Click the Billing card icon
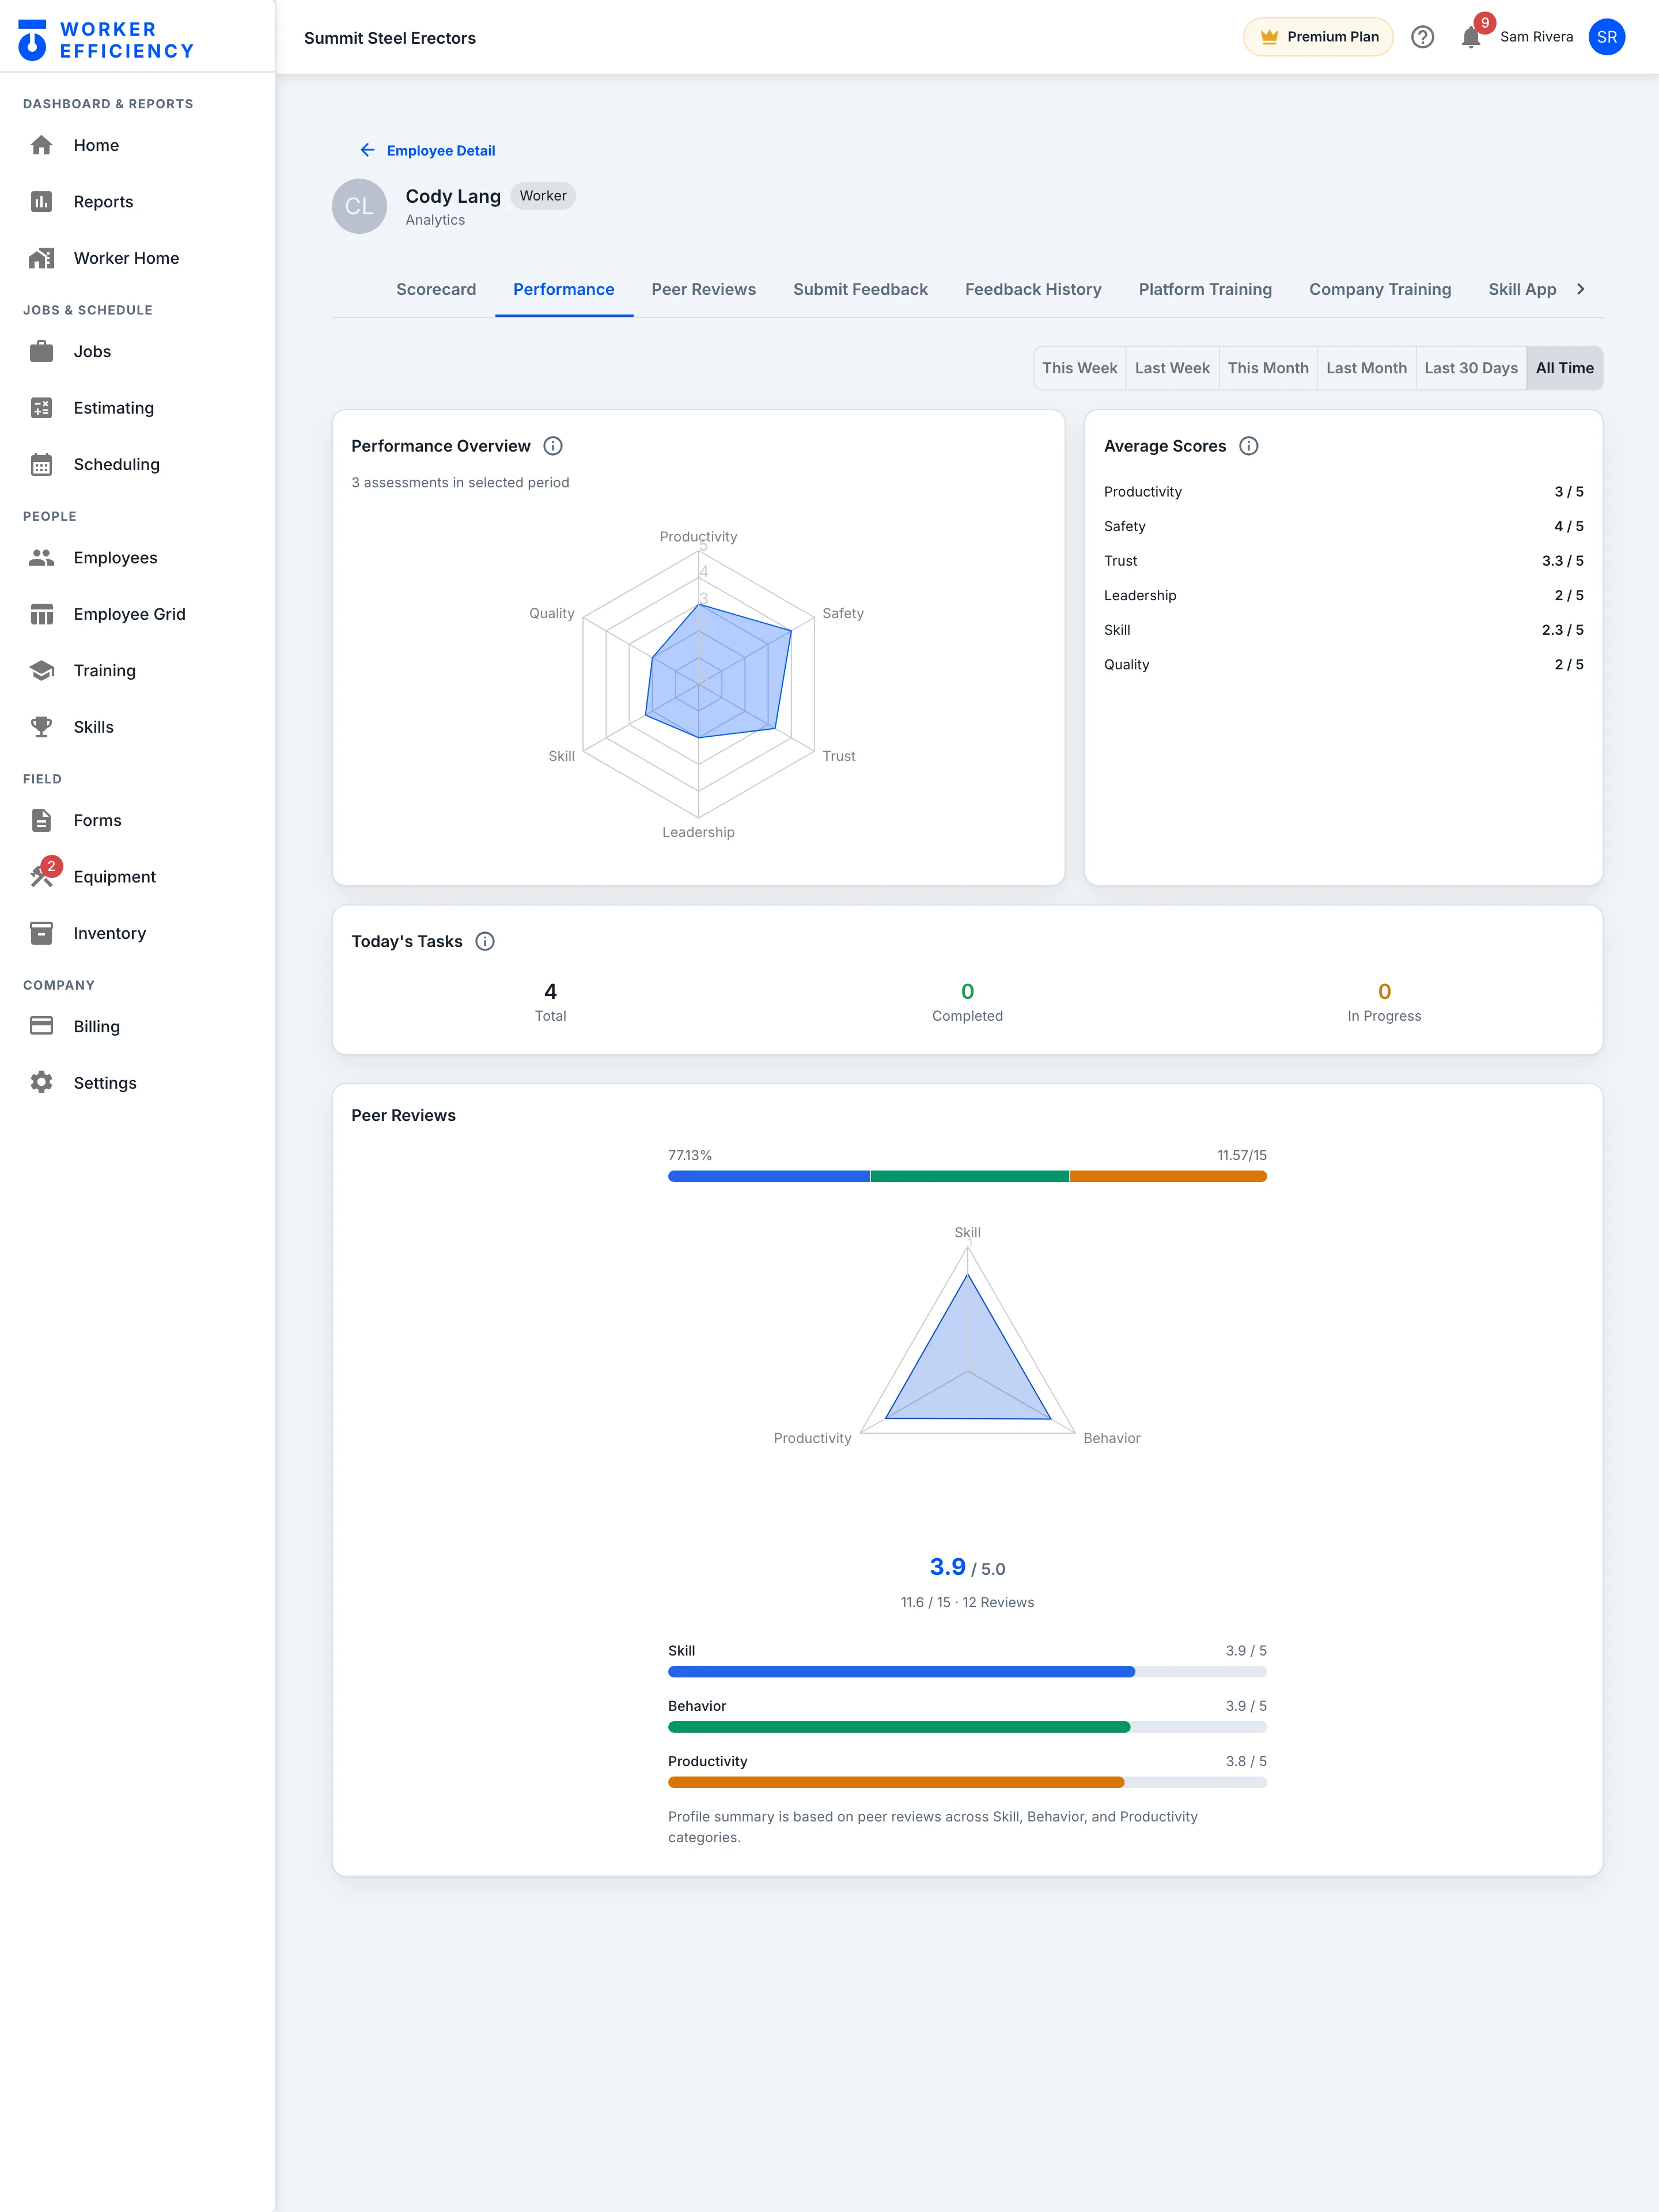This screenshot has height=2212, width=1659. pos(41,1026)
